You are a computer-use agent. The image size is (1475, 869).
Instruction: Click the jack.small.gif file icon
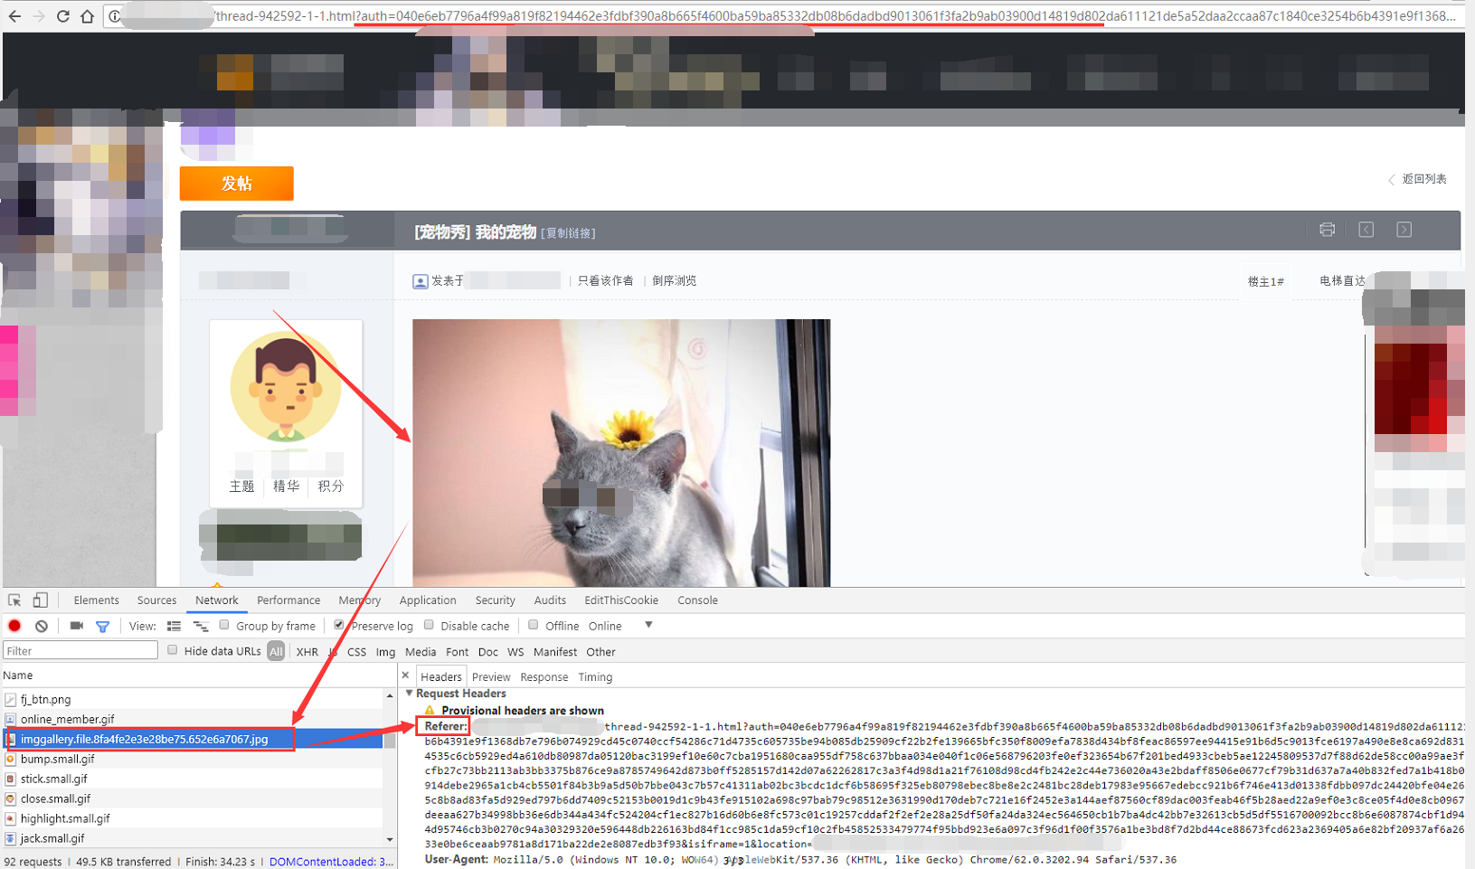(10, 838)
